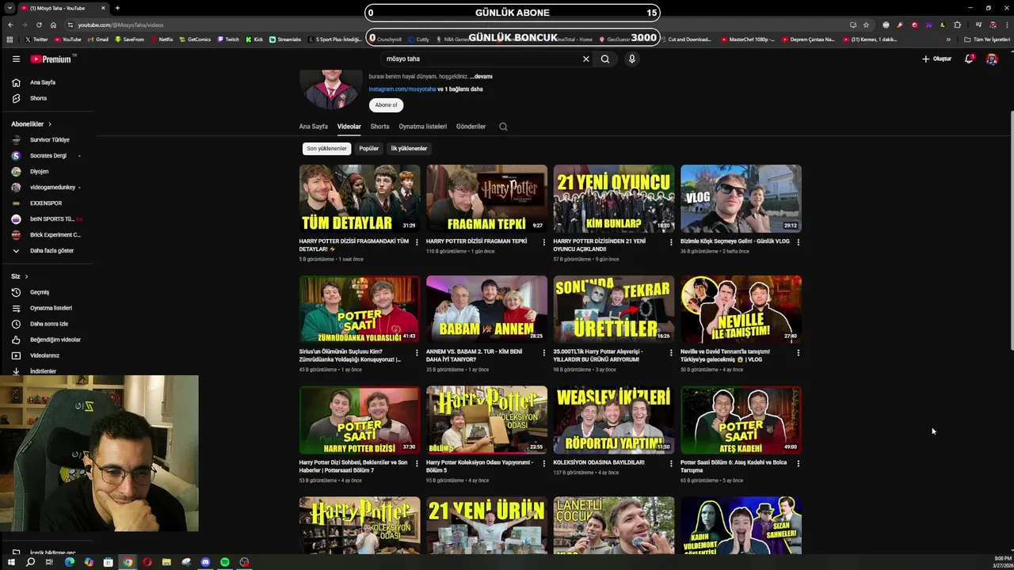
Task: Open Survivor Türkiye subscription
Action: [x=48, y=140]
